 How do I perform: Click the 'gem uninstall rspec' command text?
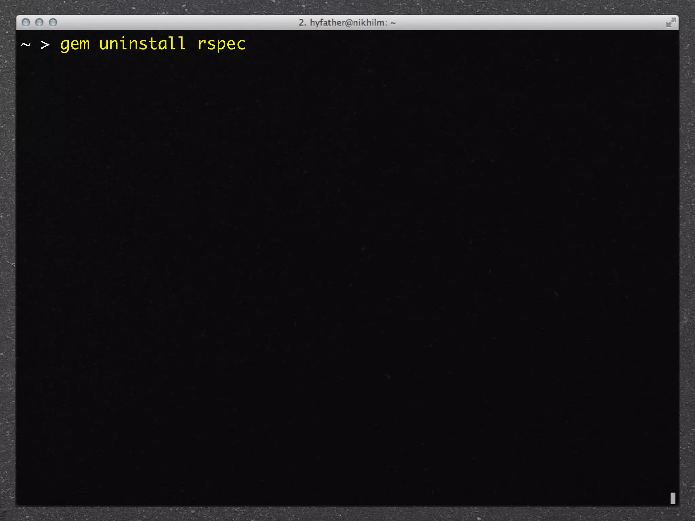pyautogui.click(x=153, y=44)
